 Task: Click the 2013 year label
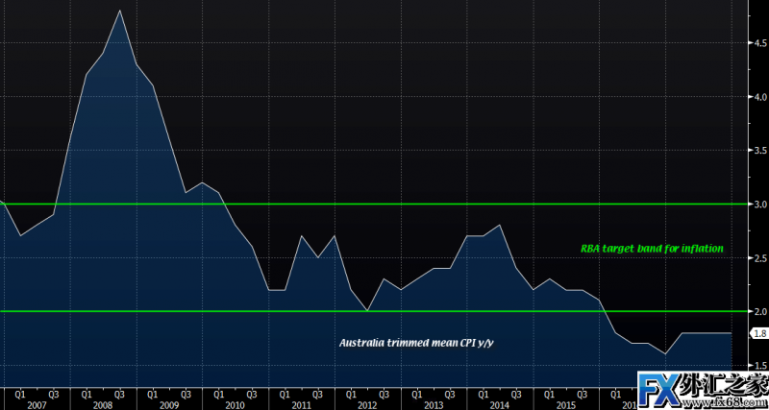coord(433,404)
